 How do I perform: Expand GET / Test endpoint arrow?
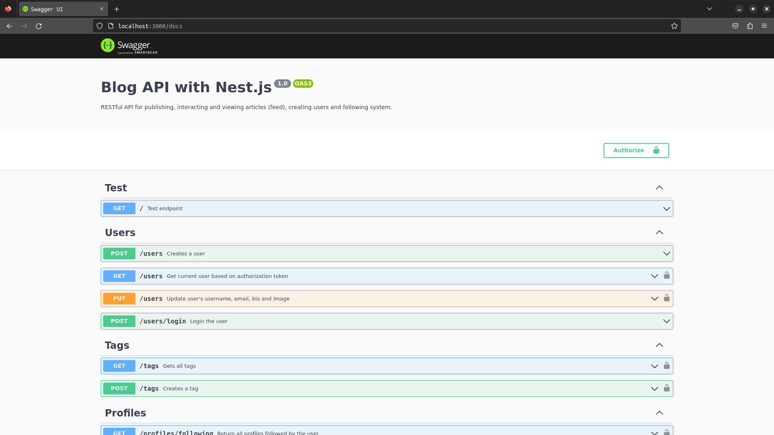click(667, 209)
